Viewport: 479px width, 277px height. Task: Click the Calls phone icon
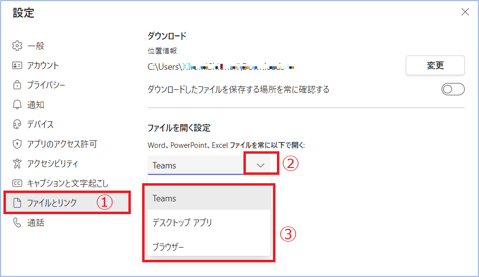[17, 222]
